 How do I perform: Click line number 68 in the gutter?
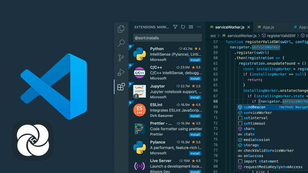tap(216, 101)
